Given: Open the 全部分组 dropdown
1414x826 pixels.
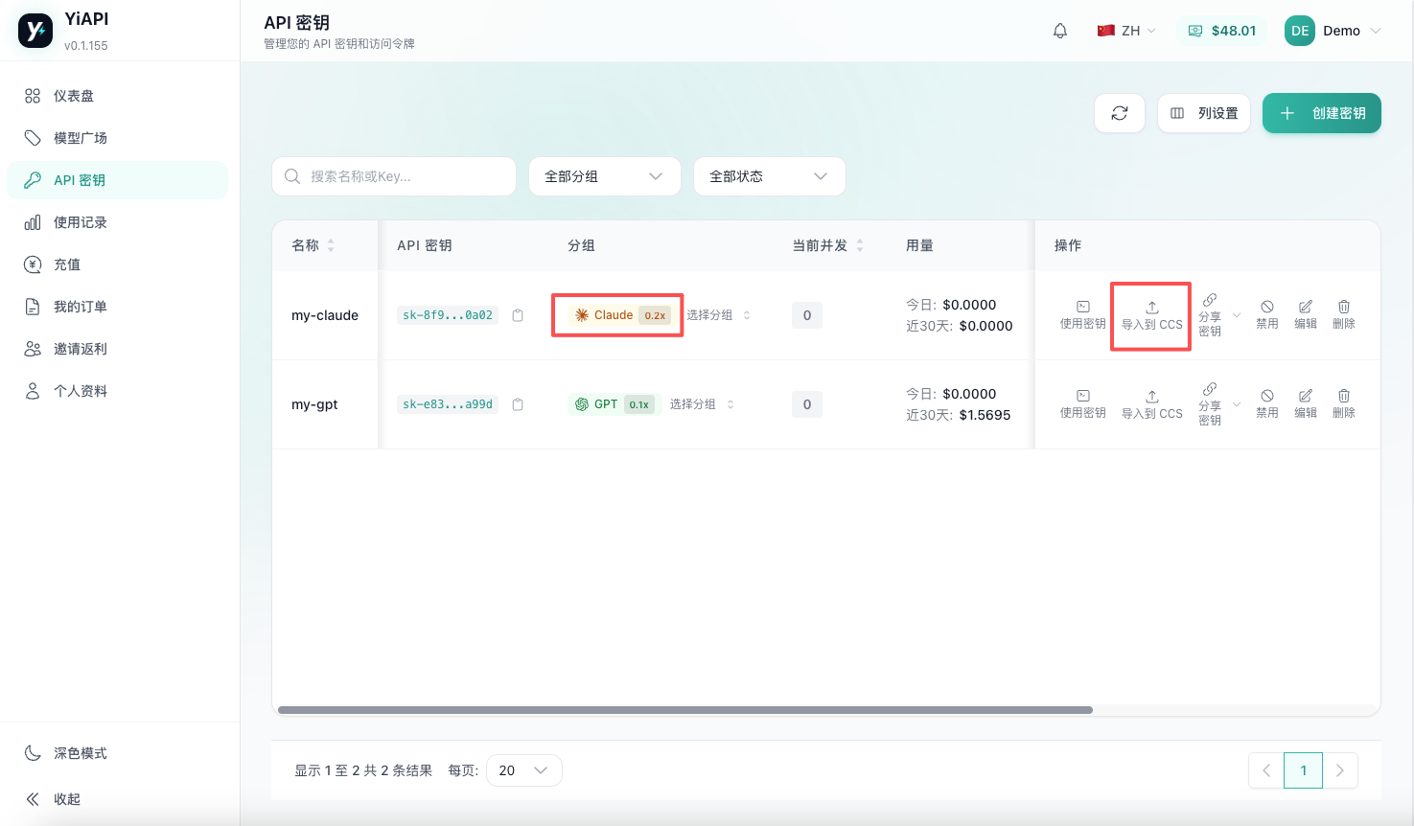Looking at the screenshot, I should click(x=605, y=176).
